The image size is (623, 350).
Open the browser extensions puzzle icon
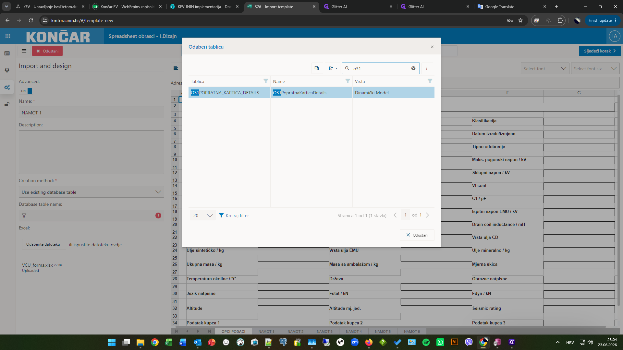560,20
